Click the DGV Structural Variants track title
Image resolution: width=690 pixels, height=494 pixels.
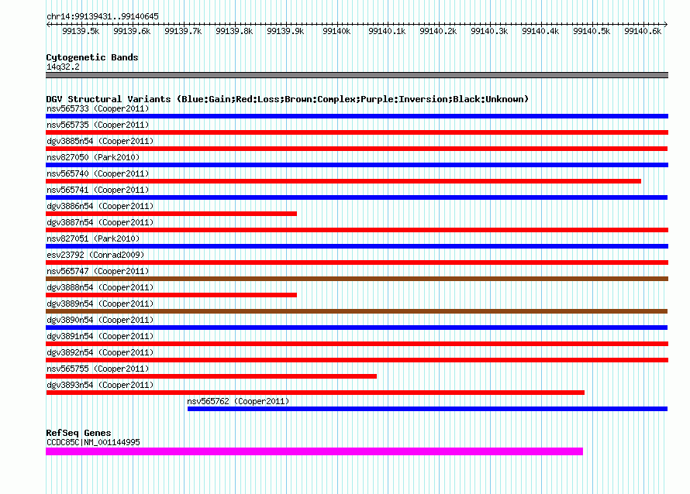(287, 99)
